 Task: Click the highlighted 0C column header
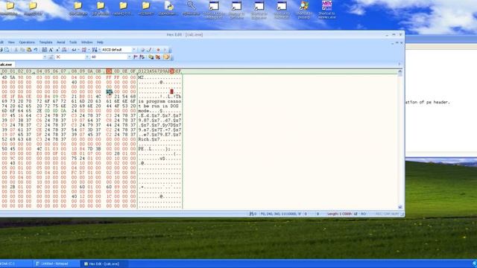click(109, 71)
